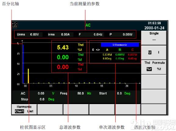This screenshot has width=176, height=131.
Task: Click the green AC mode label
Action: pyautogui.click(x=88, y=25)
